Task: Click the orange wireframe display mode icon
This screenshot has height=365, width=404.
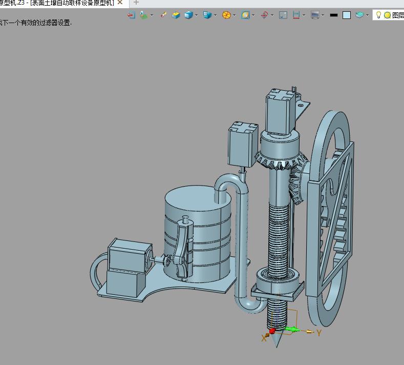Action: [x=226, y=15]
